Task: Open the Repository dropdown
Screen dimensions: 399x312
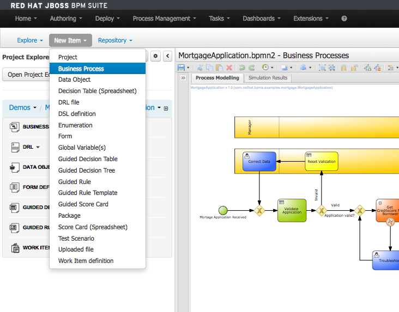Action: (115, 40)
